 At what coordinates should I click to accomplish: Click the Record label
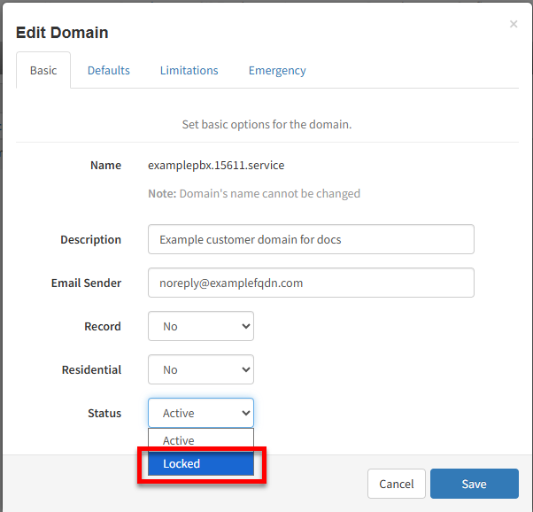pyautogui.click(x=103, y=326)
